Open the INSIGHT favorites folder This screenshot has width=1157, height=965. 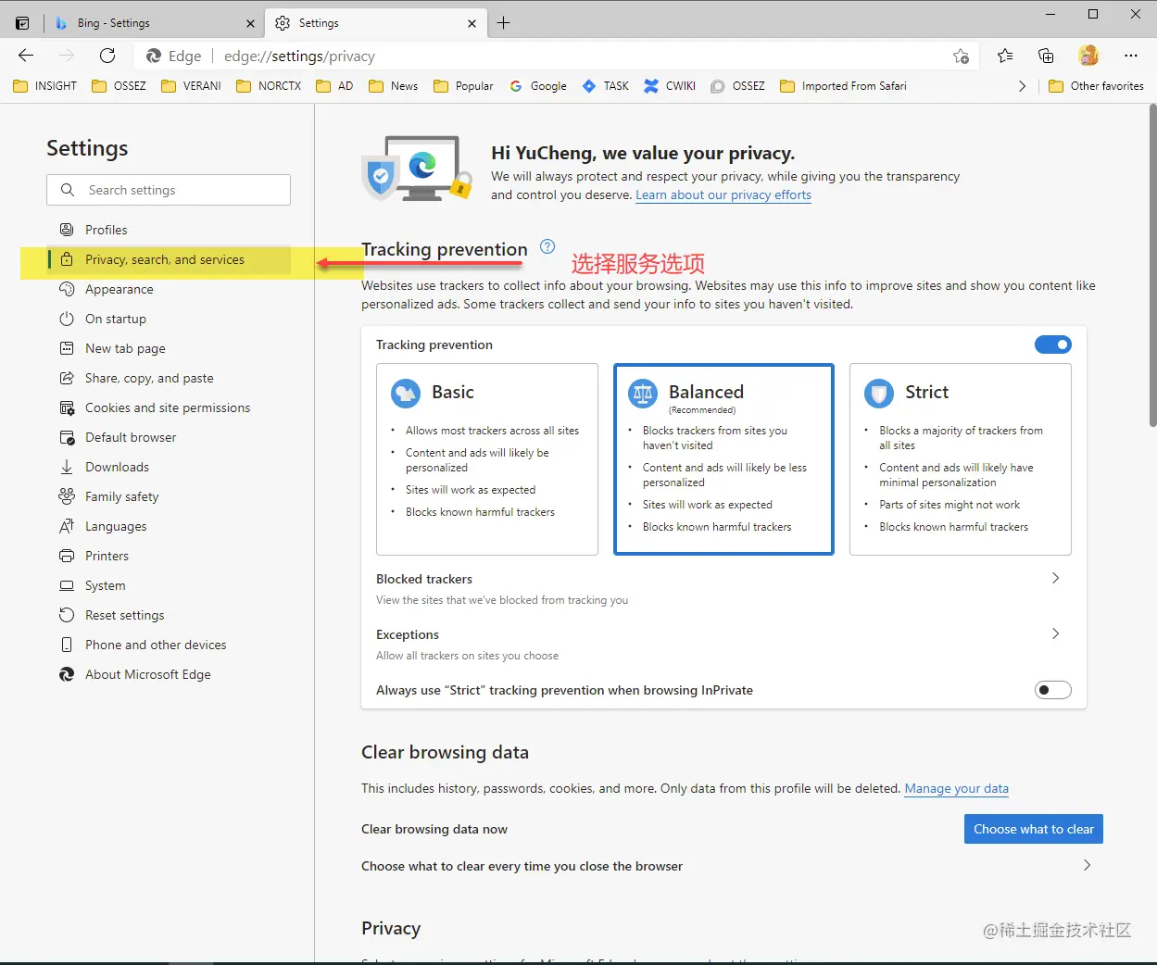[45, 86]
